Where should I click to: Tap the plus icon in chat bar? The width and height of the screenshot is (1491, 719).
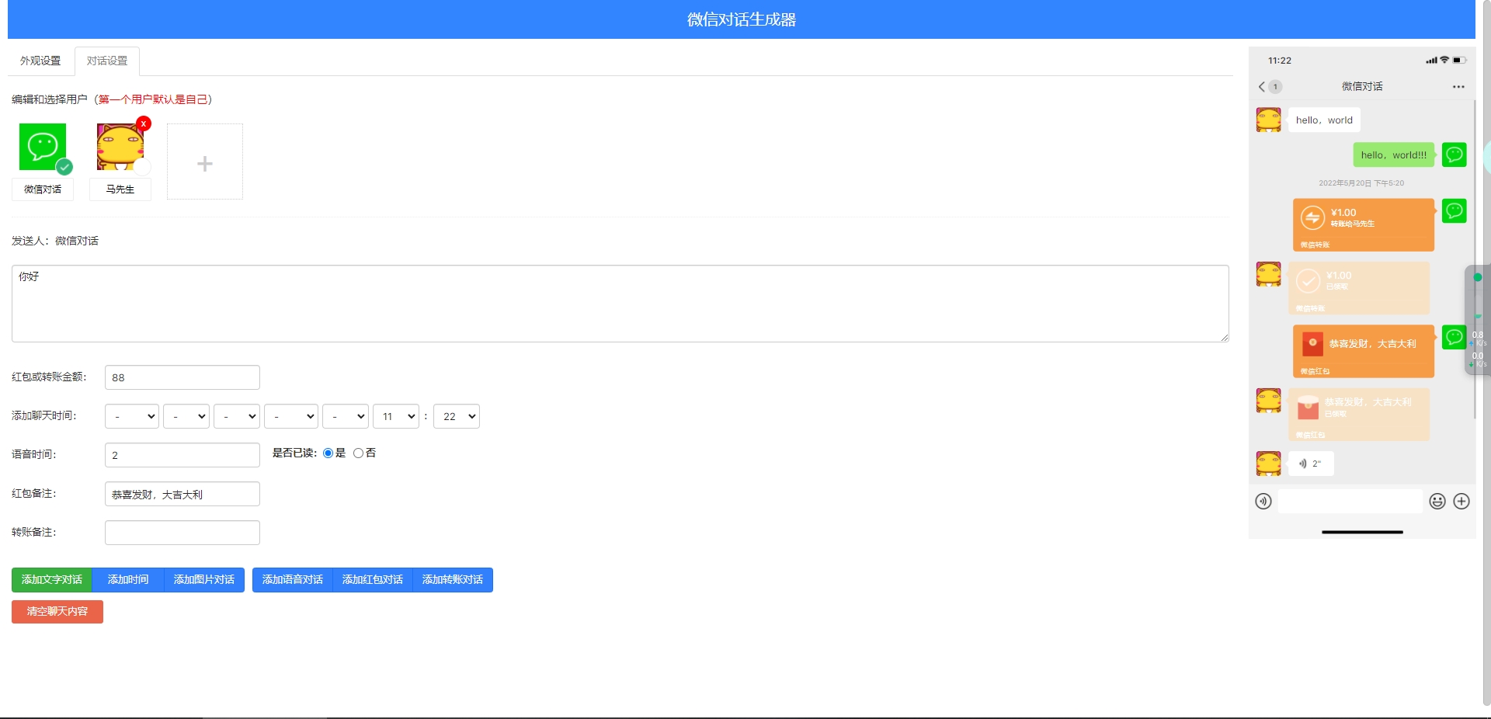[x=1461, y=502]
